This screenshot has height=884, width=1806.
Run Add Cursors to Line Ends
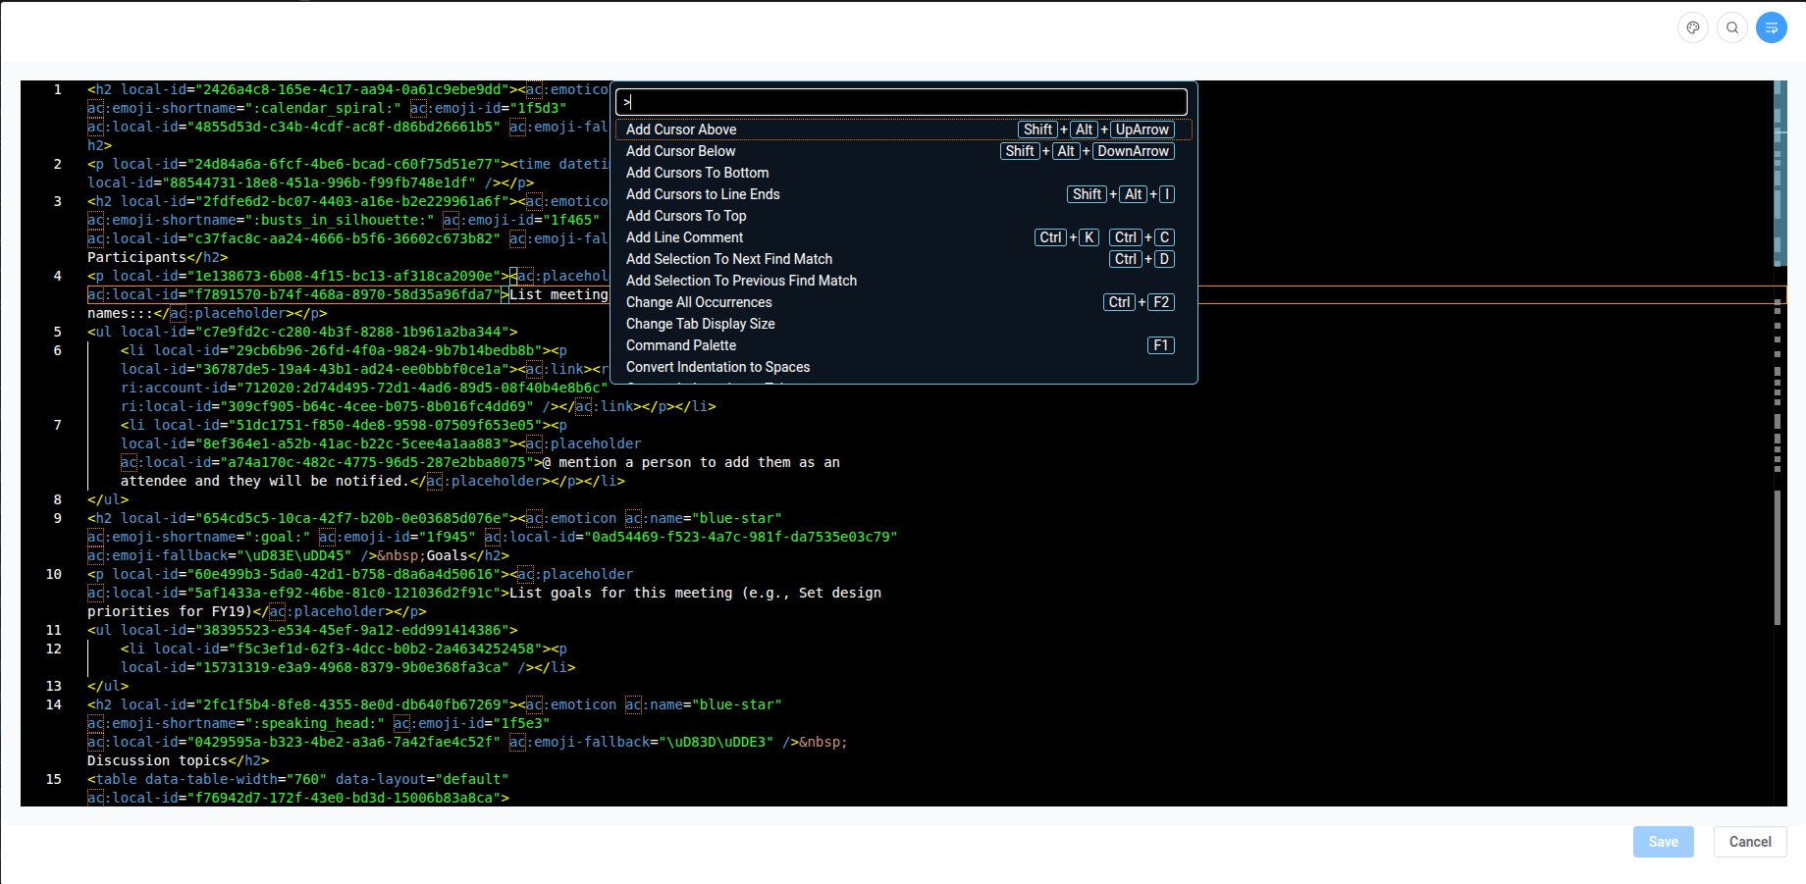703,194
